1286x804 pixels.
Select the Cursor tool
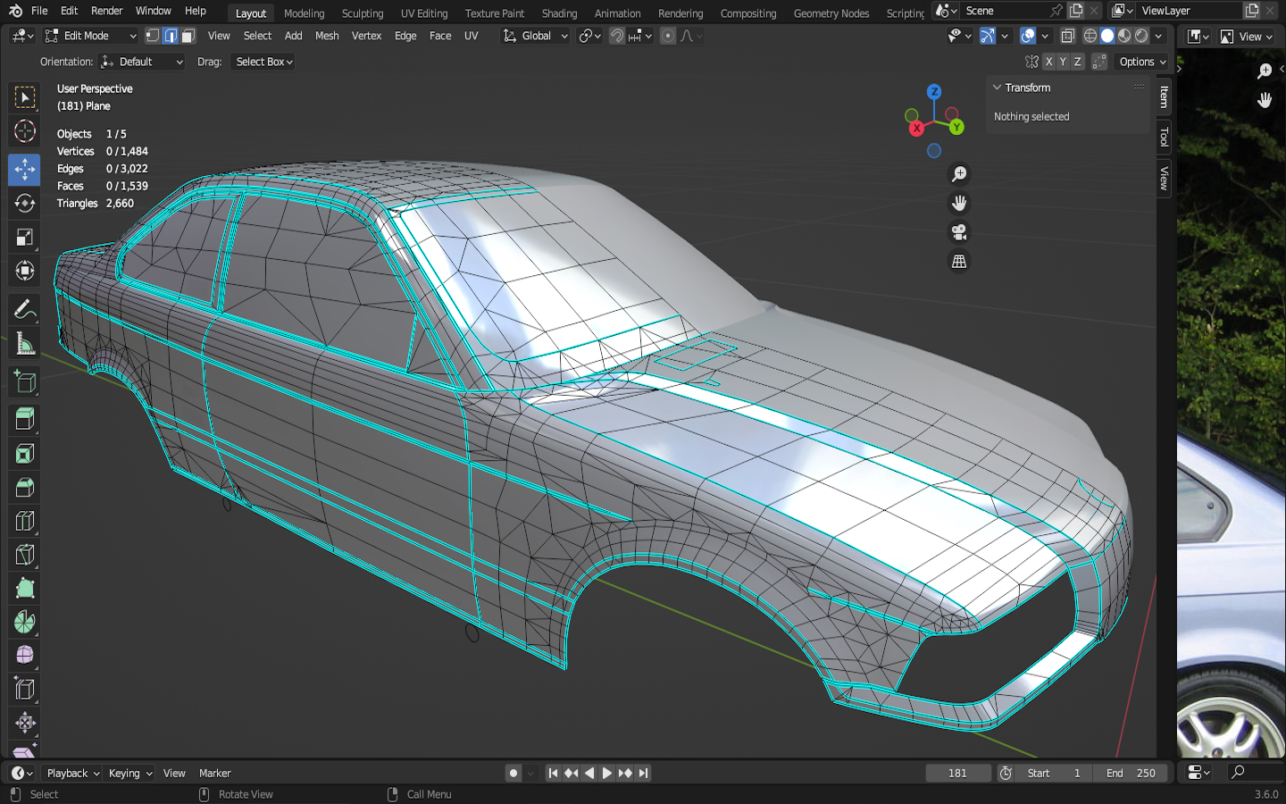(24, 131)
